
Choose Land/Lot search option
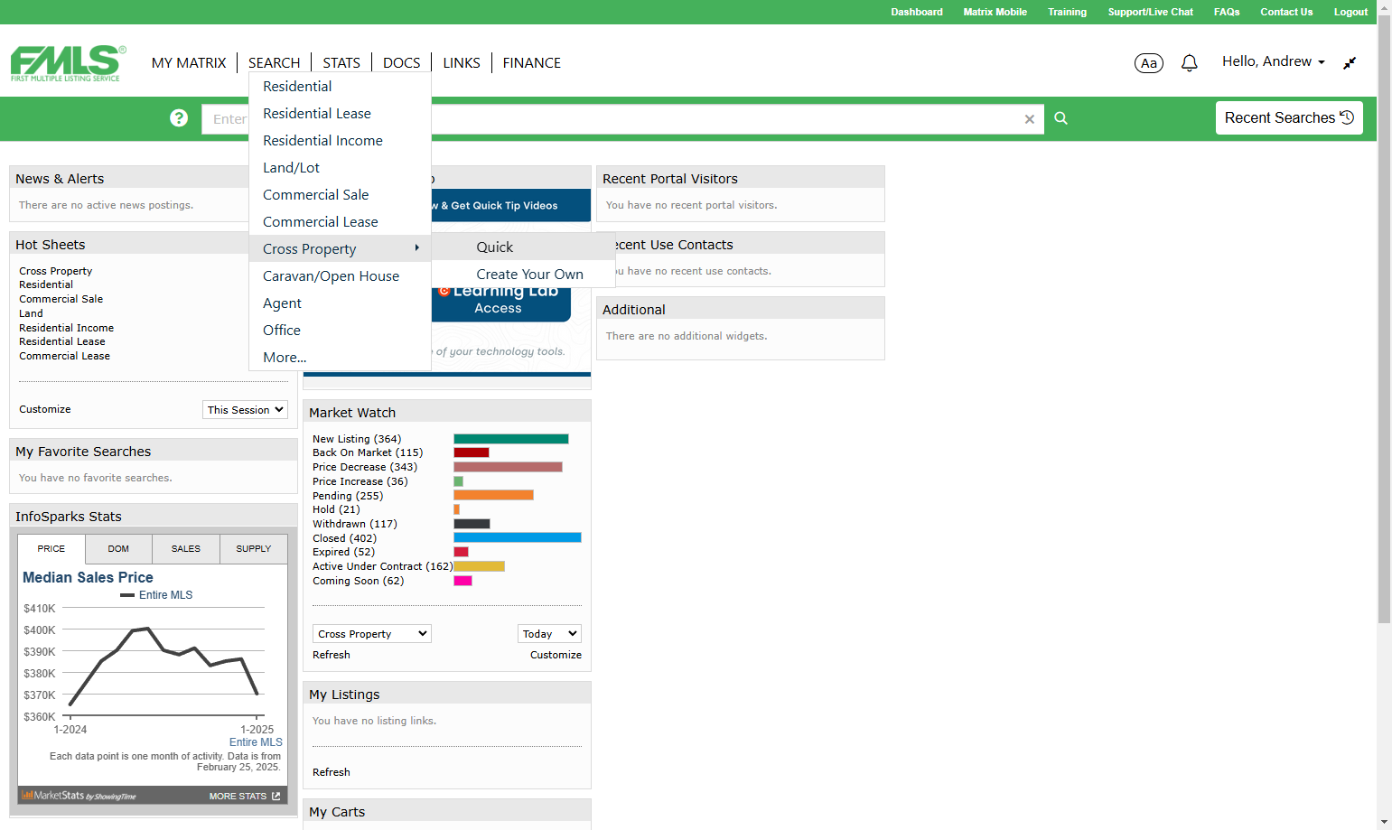click(x=340, y=168)
